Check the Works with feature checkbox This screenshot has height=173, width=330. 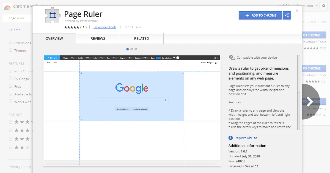(10, 102)
